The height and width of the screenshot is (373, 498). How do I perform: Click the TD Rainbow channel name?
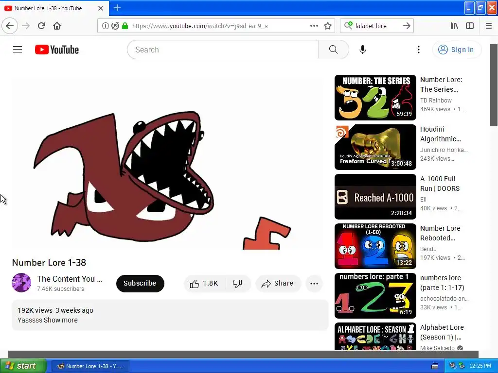coord(436,100)
